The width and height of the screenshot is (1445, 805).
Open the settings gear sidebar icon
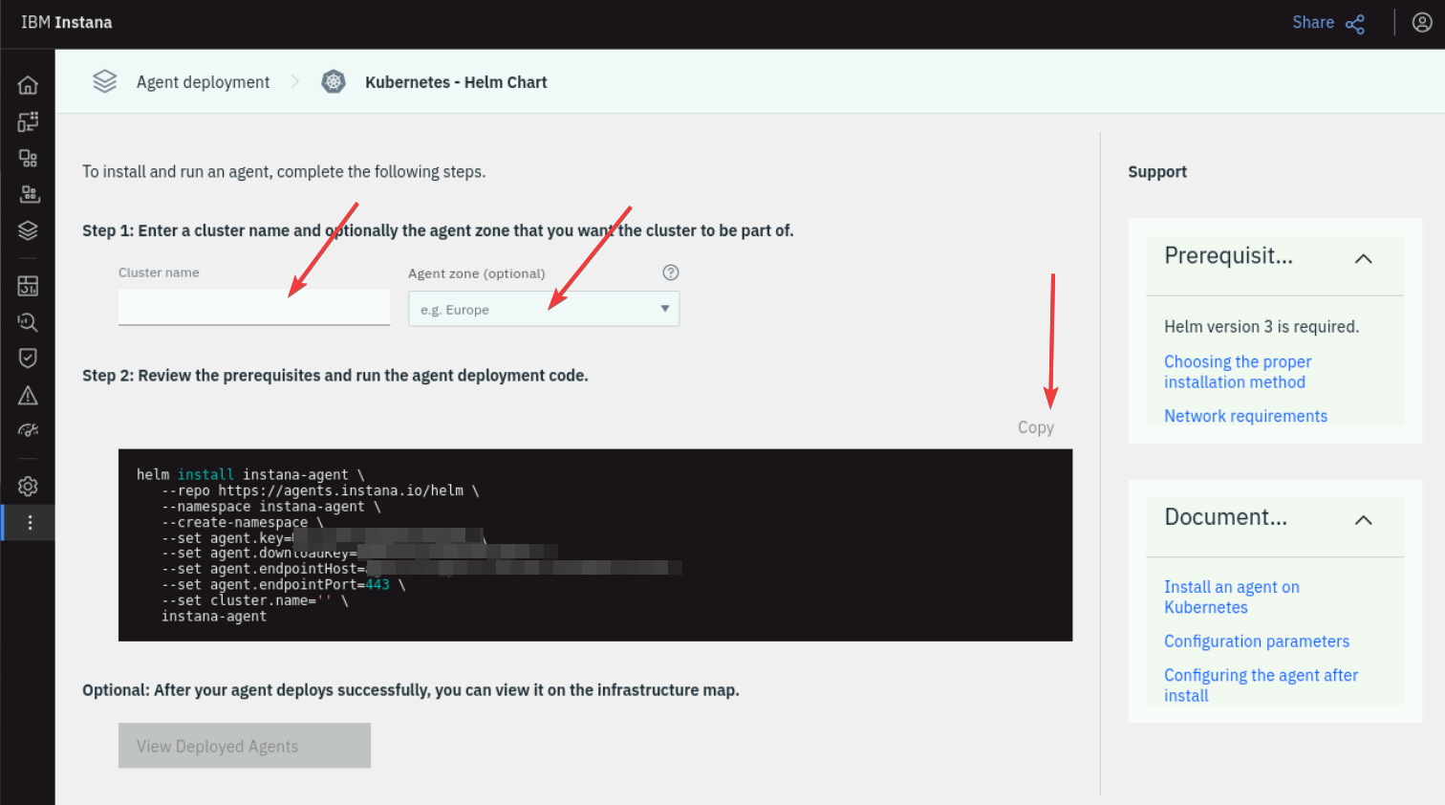point(28,487)
